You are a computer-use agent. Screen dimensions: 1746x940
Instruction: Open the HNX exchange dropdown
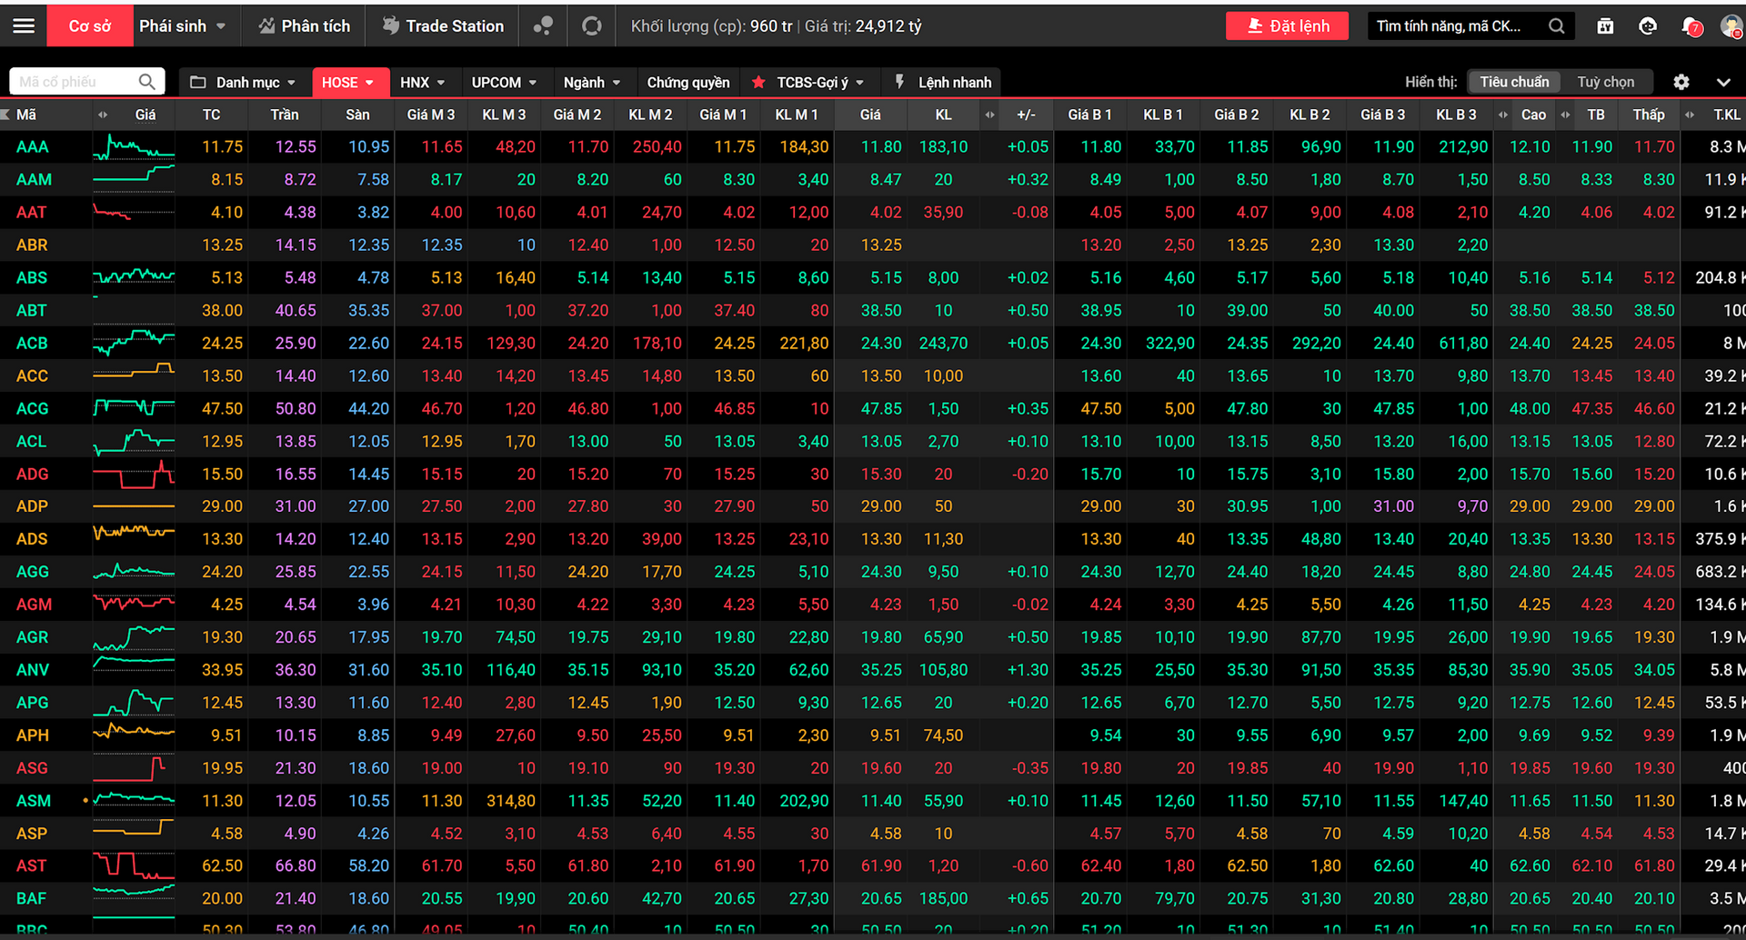point(423,82)
